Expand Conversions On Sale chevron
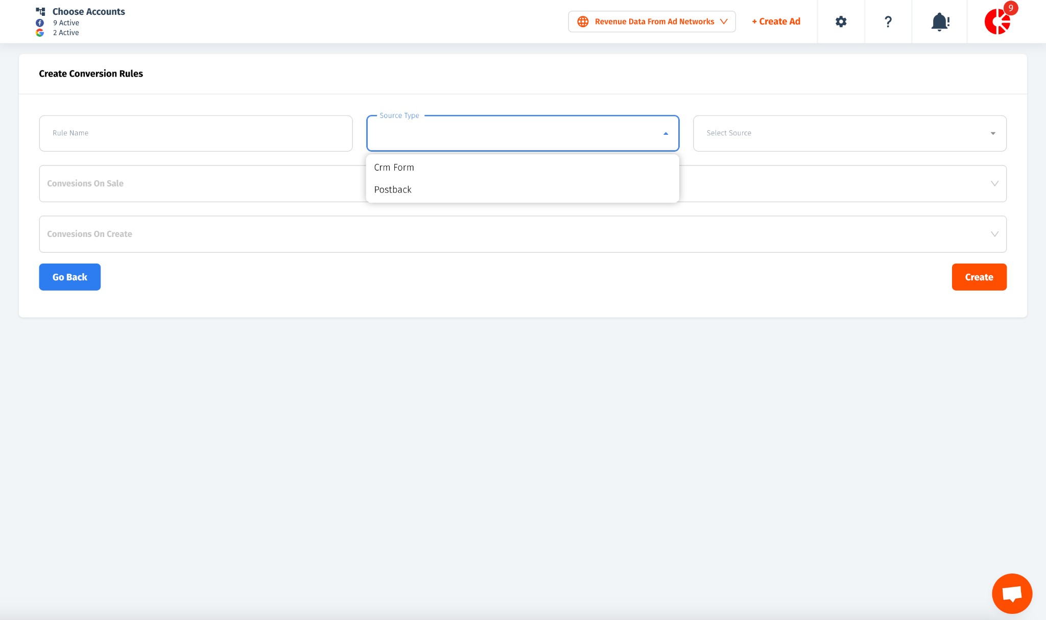The width and height of the screenshot is (1046, 620). click(994, 183)
